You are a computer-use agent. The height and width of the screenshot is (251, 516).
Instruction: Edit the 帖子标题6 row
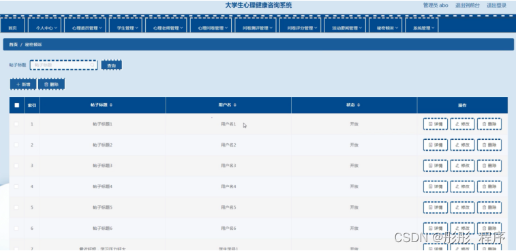pyautogui.click(x=462, y=228)
